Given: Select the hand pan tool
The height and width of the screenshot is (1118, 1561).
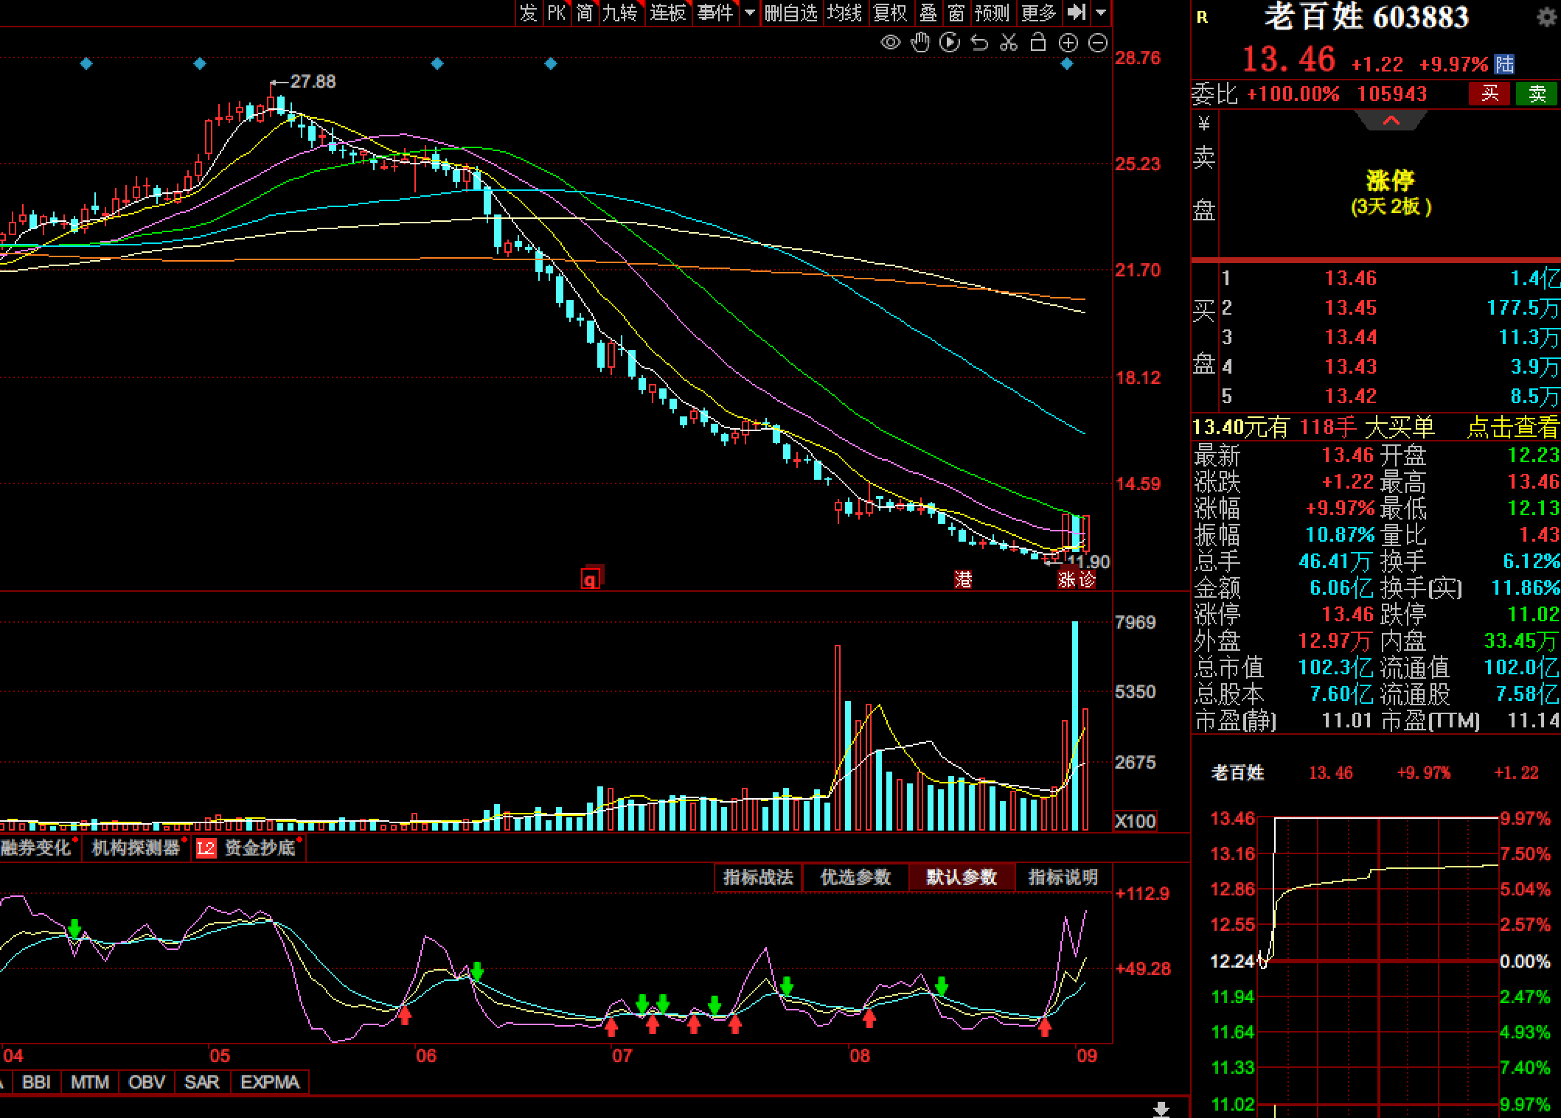Looking at the screenshot, I should [919, 43].
